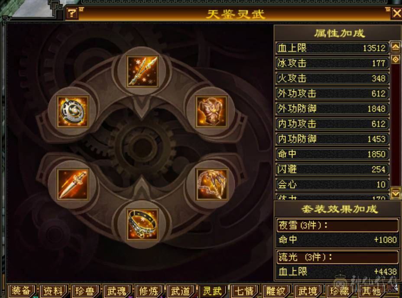Close the 天鉴灵武 window
The width and height of the screenshot is (402, 298).
pos(397,13)
